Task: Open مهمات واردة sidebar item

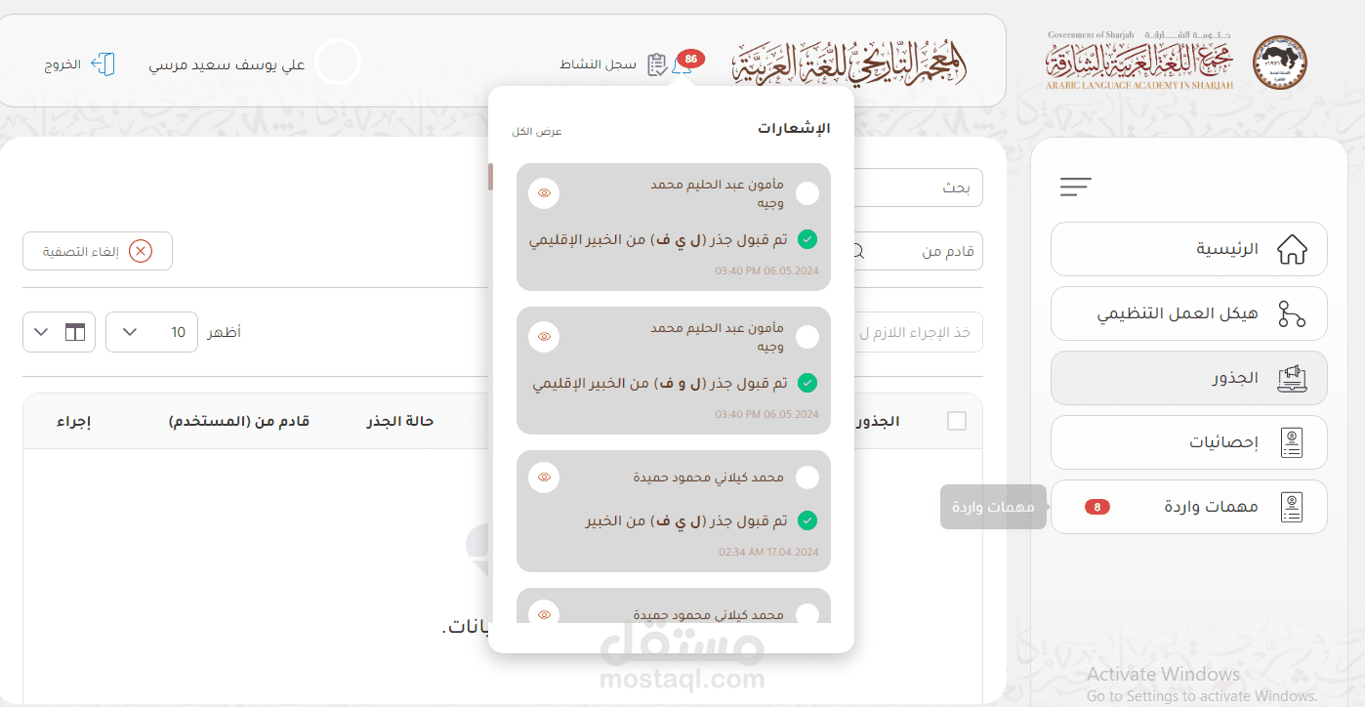Action: click(x=1188, y=507)
